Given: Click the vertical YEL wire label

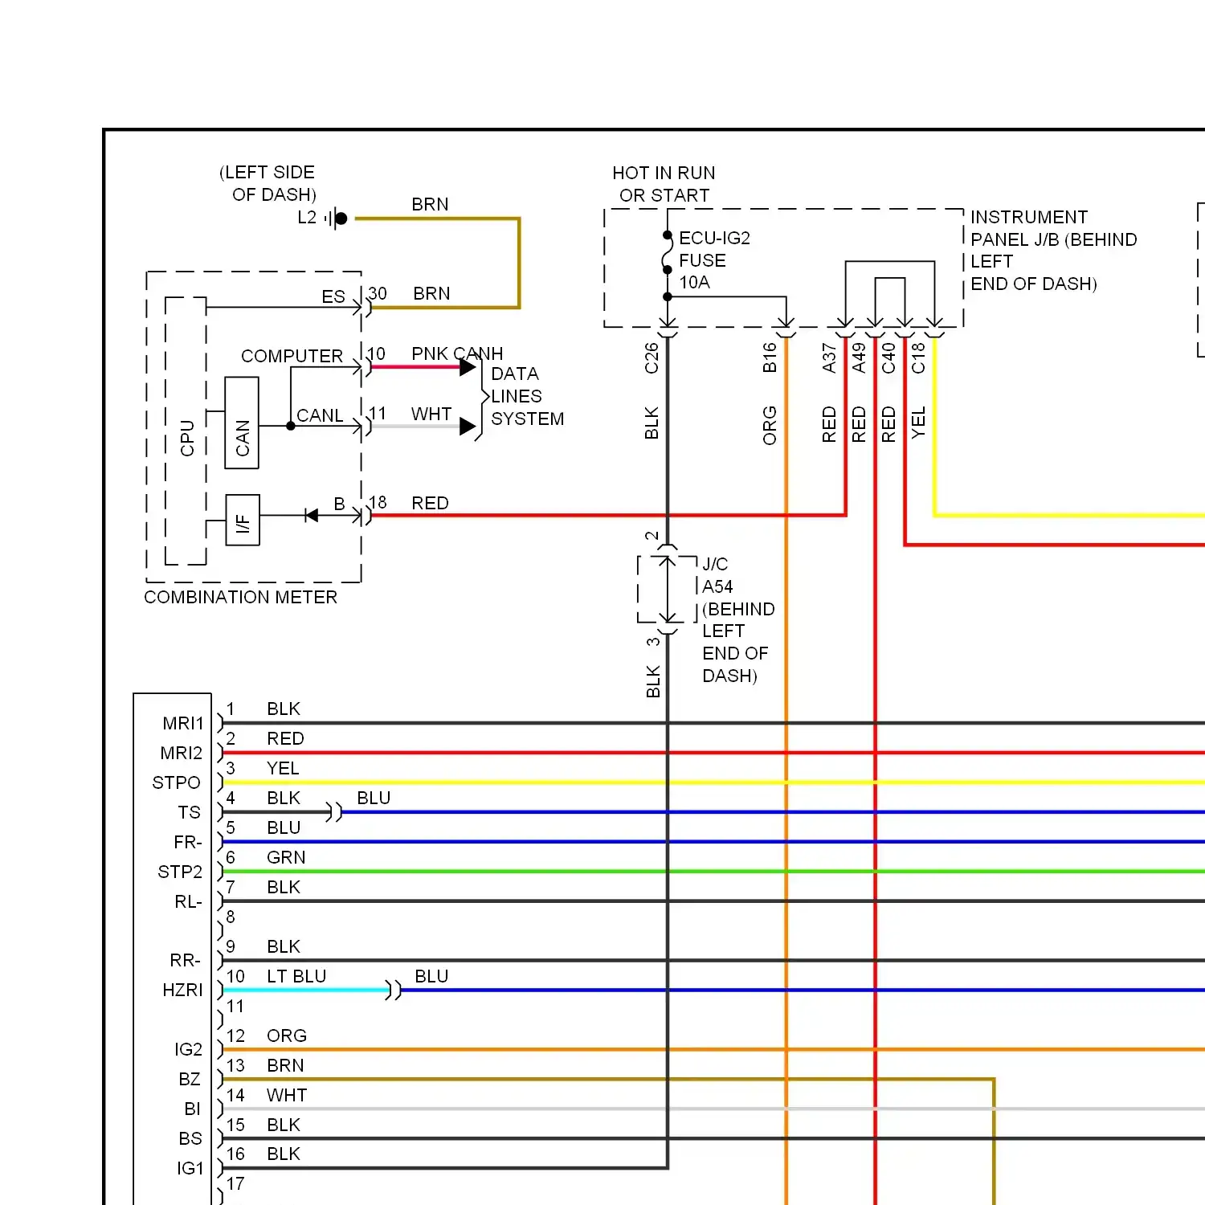Looking at the screenshot, I should click(x=918, y=423).
